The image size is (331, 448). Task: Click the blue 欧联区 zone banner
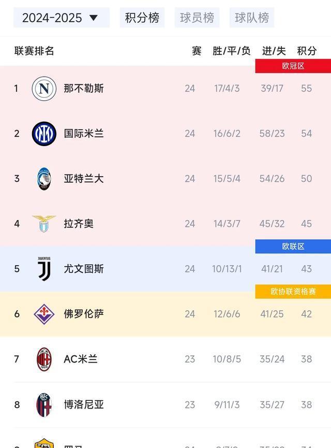(293, 247)
